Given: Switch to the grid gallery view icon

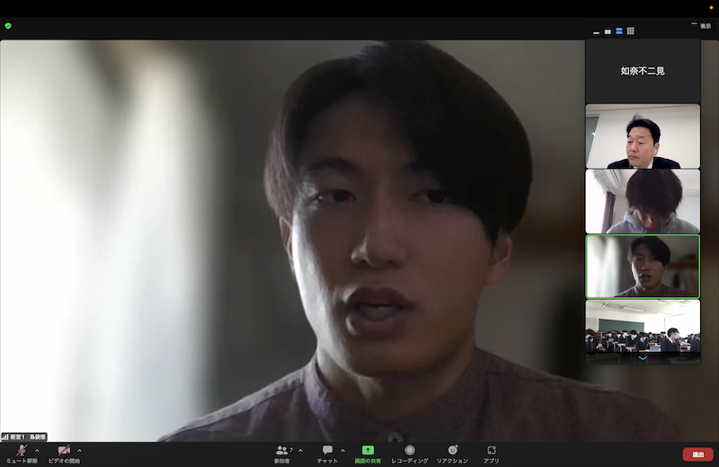Looking at the screenshot, I should pos(631,31).
